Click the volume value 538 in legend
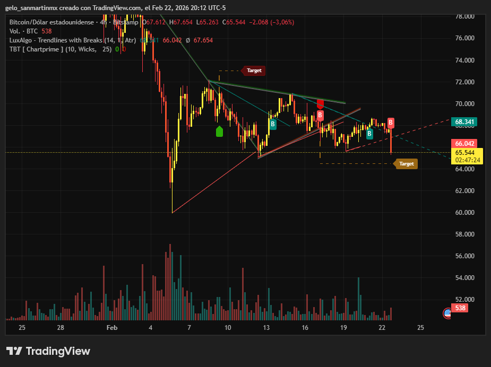 (47, 31)
